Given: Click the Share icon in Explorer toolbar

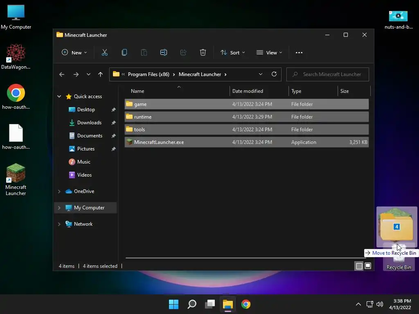Looking at the screenshot, I should [x=183, y=53].
